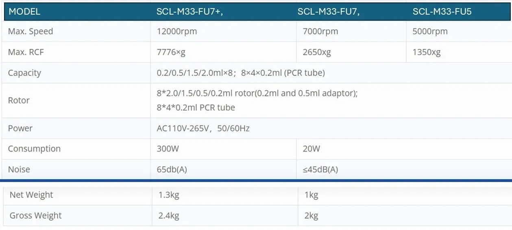Image resolution: width=512 pixels, height=230 pixels.
Task: Click the 2.4kg gross weight value
Action: 169,215
